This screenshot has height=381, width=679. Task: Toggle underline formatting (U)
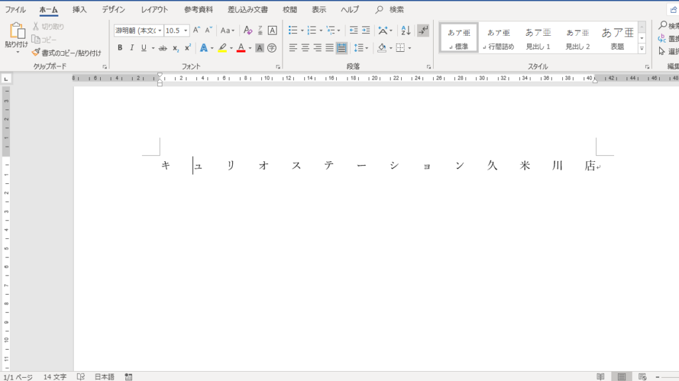coord(144,48)
